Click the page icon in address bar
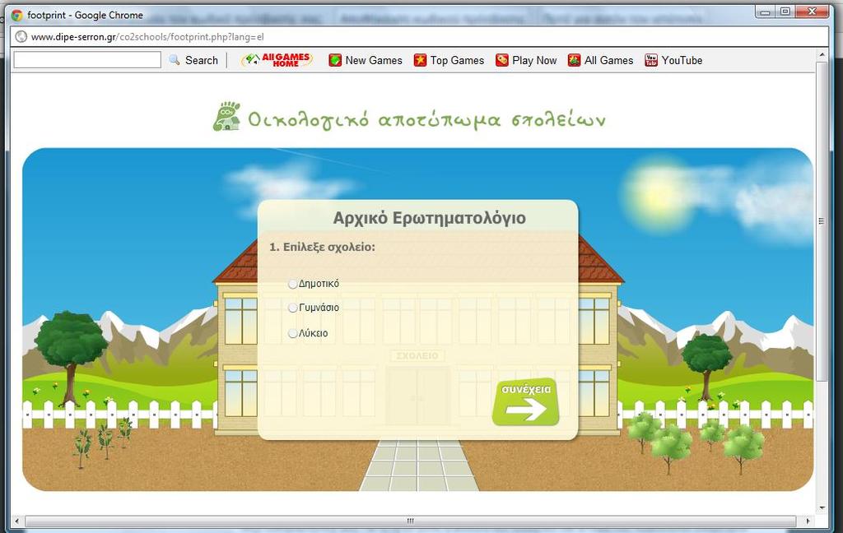The height and width of the screenshot is (533, 843). pyautogui.click(x=21, y=36)
